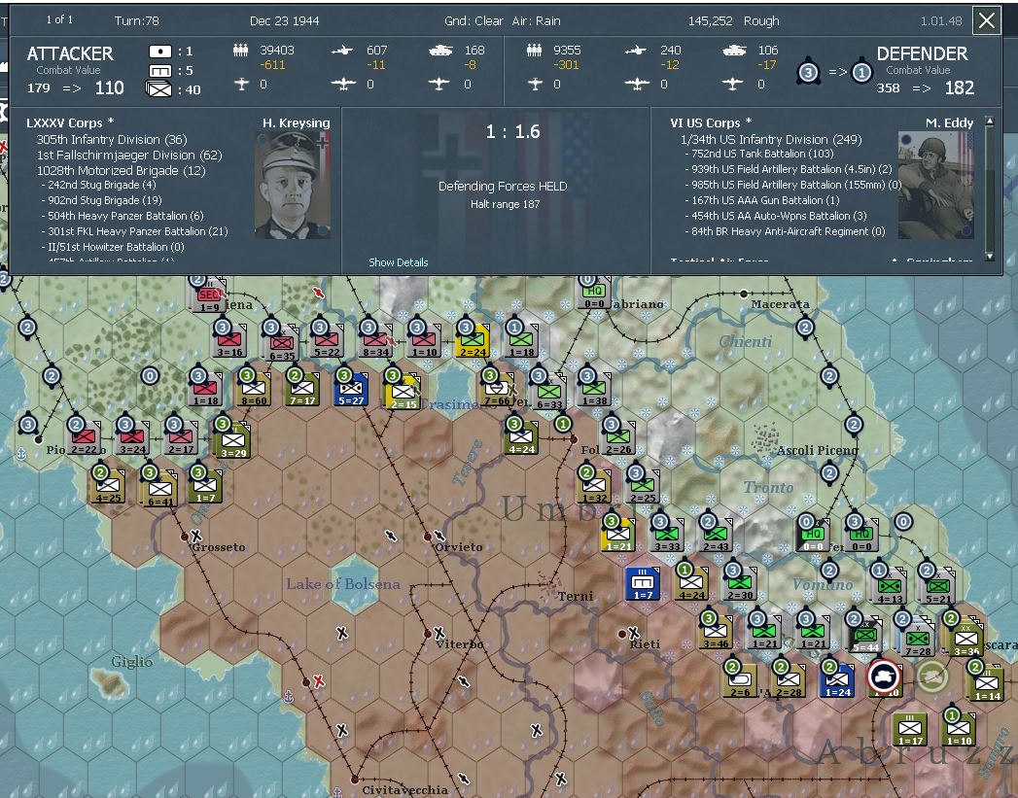Click the M. Eddy commander portrait
Viewport: 1018px width, 798px height.
[x=935, y=185]
